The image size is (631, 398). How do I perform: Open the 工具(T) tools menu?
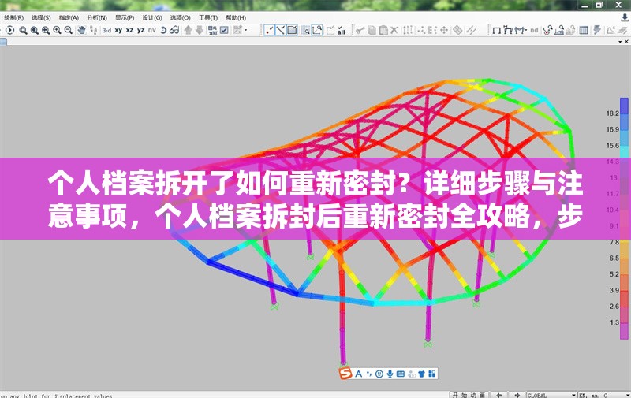click(207, 17)
